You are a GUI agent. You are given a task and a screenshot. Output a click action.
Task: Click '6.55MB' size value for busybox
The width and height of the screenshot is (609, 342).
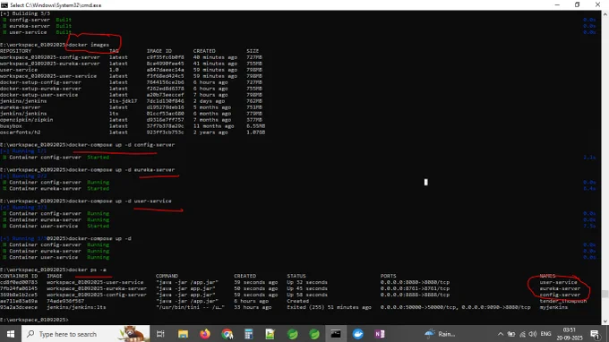pyautogui.click(x=255, y=125)
